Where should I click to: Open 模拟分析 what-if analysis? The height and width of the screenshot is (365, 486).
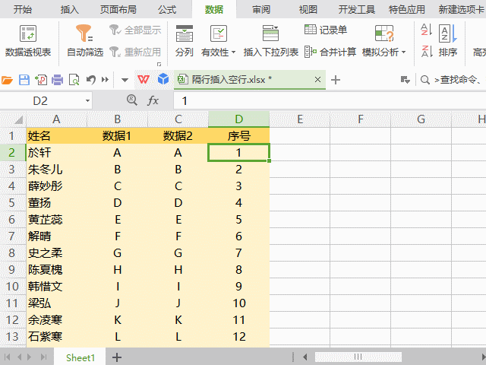(383, 41)
